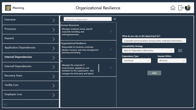The height and width of the screenshot is (110, 196).
Task: Click the Planning app logo icon
Action: tap(8, 8)
